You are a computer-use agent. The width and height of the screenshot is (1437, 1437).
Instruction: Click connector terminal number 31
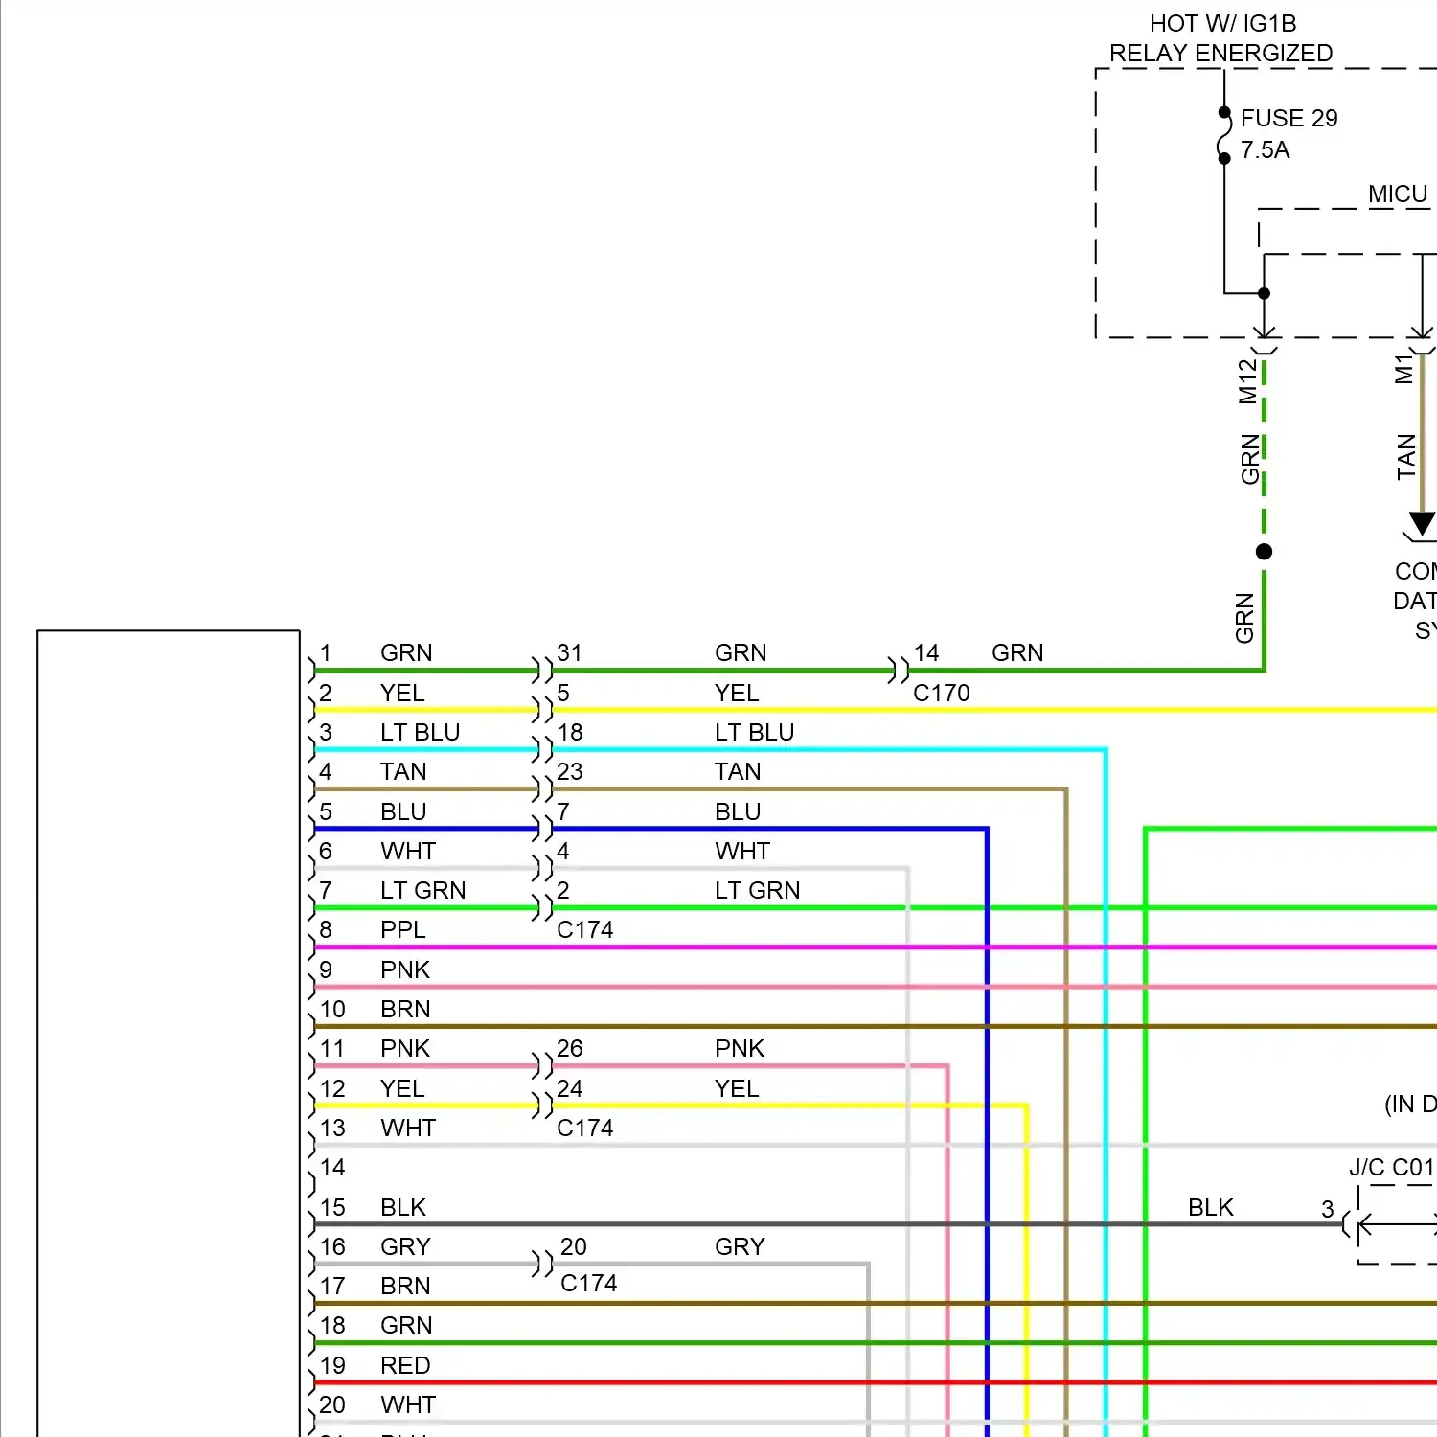tap(570, 653)
